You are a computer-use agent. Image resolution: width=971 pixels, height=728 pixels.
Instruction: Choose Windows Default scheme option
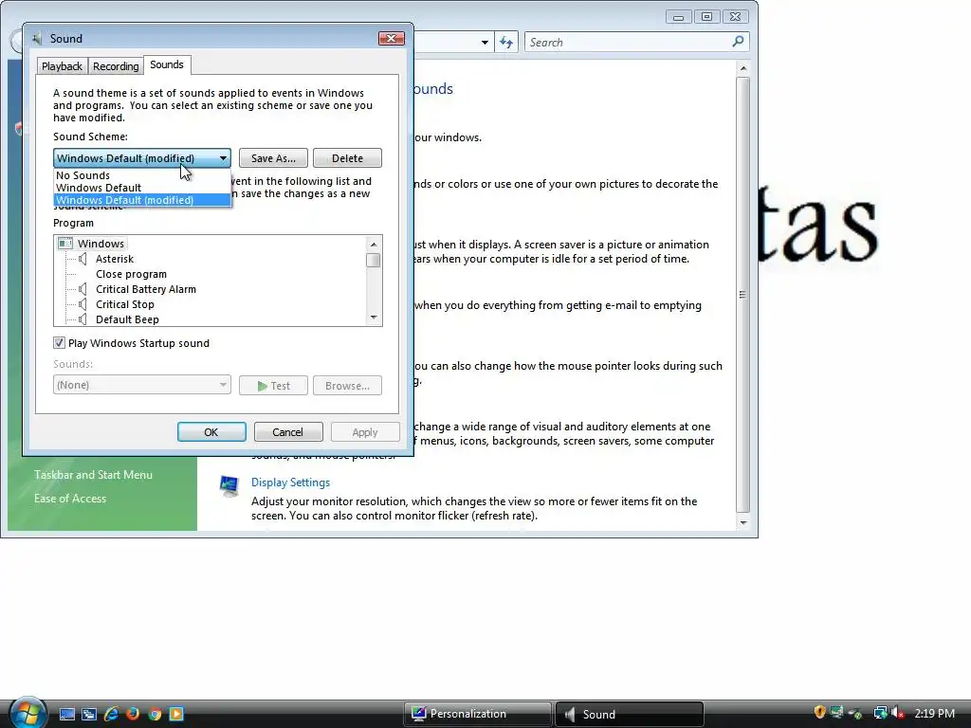point(142,188)
